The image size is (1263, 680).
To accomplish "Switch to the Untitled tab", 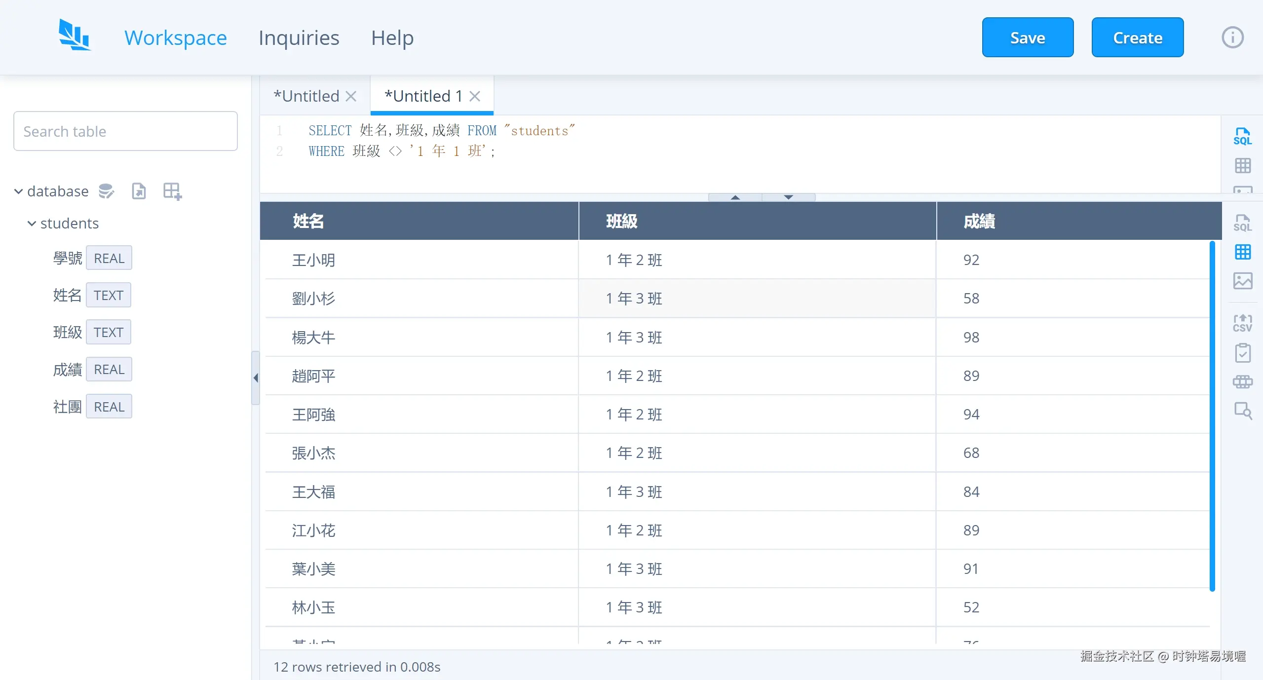I will coord(306,96).
